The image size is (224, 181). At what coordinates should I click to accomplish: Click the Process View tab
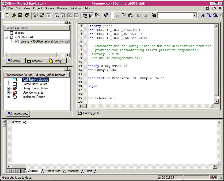tap(18, 114)
